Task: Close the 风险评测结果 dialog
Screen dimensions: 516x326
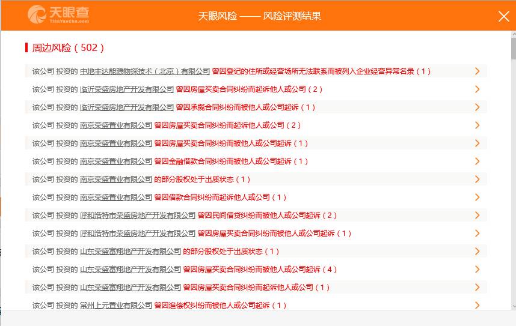Action: point(503,16)
